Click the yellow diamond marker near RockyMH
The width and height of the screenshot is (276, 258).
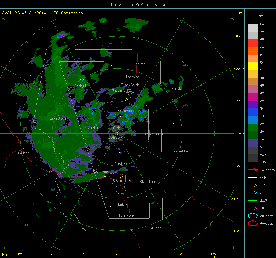(82, 80)
